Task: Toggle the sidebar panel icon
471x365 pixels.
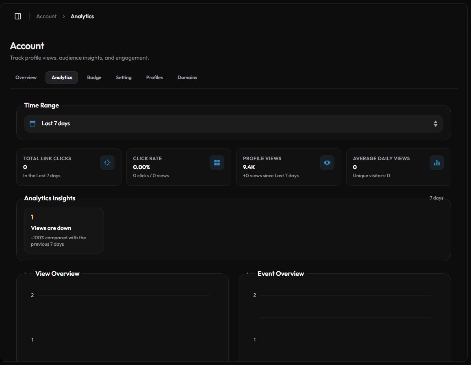Action: click(x=18, y=16)
